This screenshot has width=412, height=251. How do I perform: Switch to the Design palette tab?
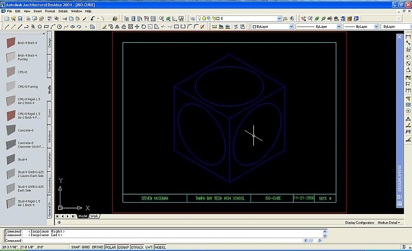pos(49,43)
